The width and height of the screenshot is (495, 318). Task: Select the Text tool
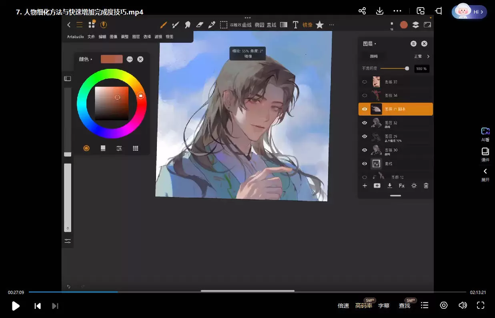pyautogui.click(x=295, y=25)
